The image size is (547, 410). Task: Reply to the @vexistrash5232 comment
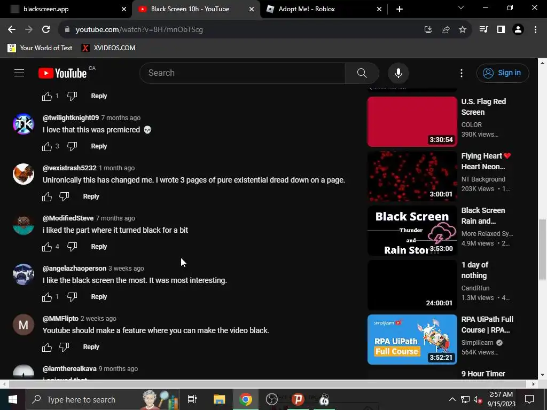[91, 196]
